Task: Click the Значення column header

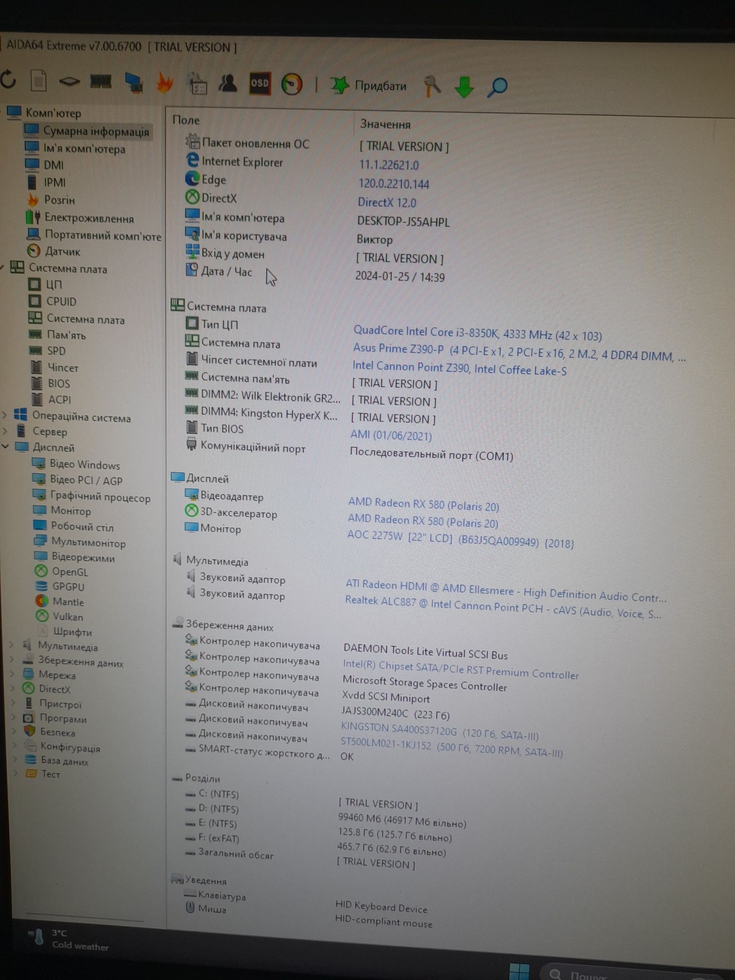Action: pos(385,124)
